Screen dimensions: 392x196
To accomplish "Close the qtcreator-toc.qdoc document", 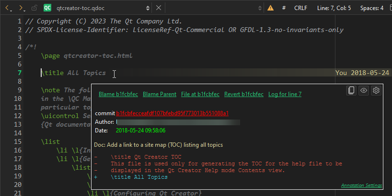I will (159, 8).
